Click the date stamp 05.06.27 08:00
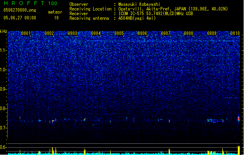Viewport: 244px width, 155px height. pyautogui.click(x=20, y=18)
